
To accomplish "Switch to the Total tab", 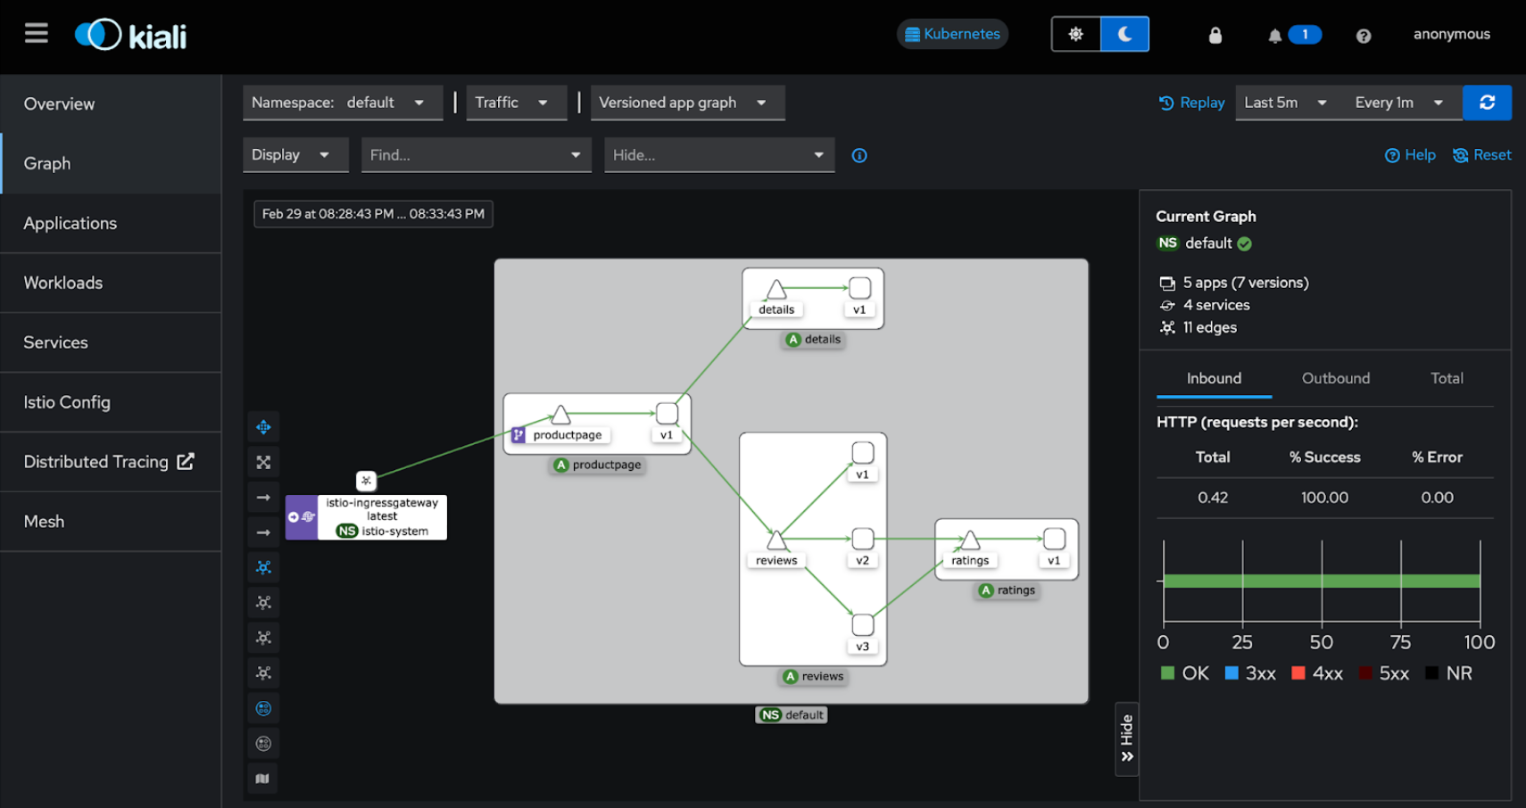I will pos(1447,378).
